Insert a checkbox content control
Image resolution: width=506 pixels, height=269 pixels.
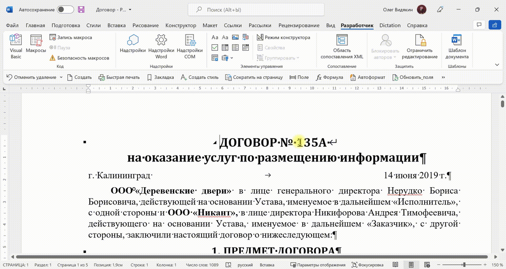(x=215, y=48)
